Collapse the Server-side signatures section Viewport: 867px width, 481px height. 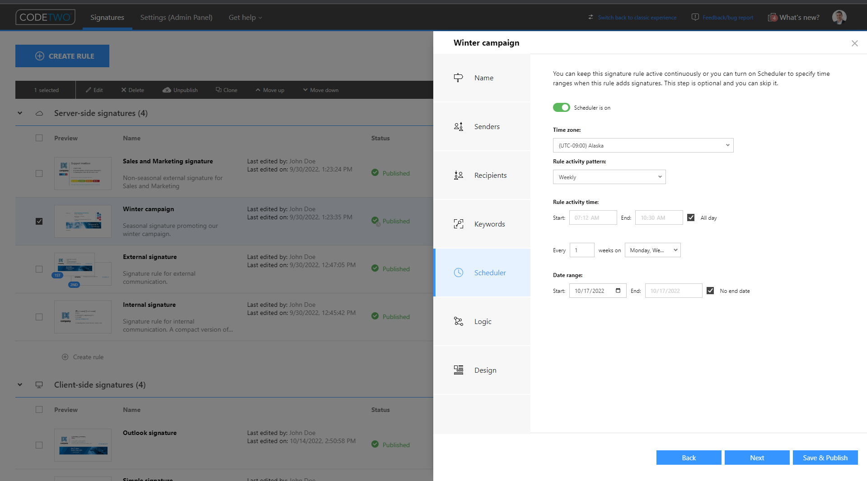coord(19,113)
